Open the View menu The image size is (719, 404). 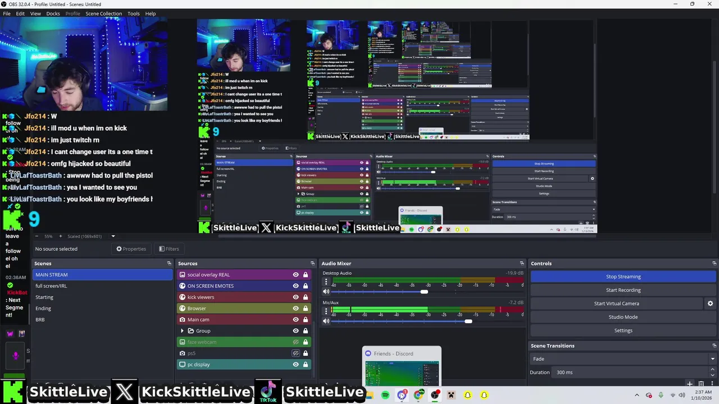pyautogui.click(x=35, y=13)
